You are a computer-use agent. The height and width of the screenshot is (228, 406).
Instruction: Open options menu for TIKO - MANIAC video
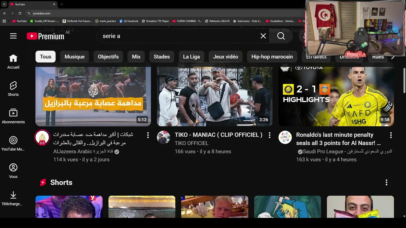[x=269, y=135]
